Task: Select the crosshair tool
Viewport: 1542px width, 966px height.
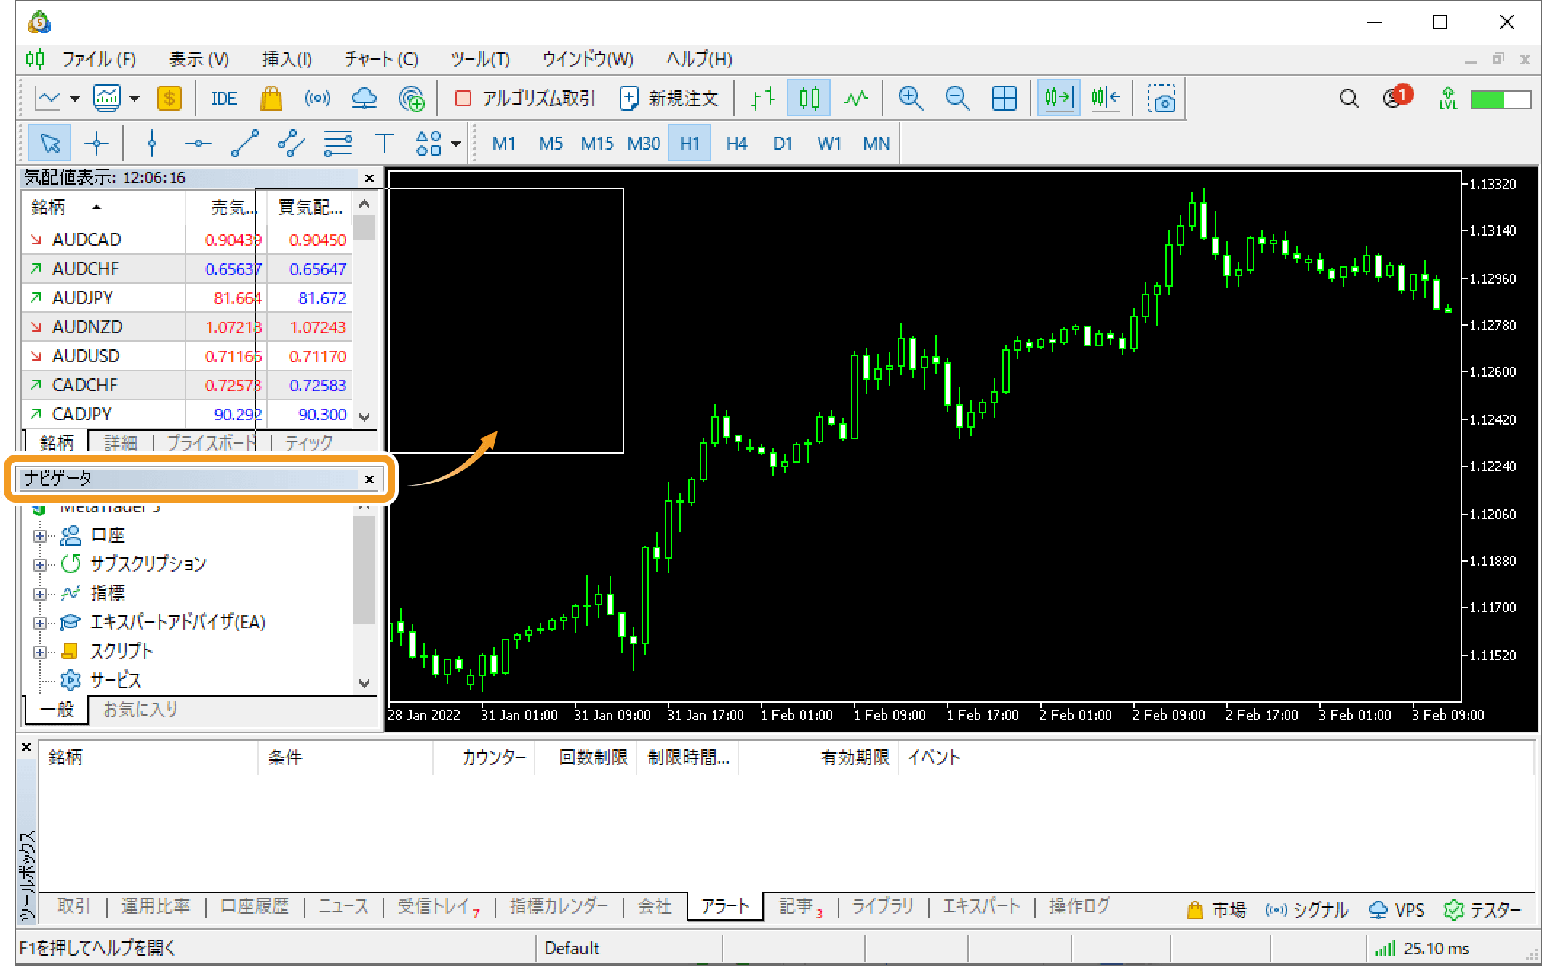Action: pyautogui.click(x=96, y=143)
